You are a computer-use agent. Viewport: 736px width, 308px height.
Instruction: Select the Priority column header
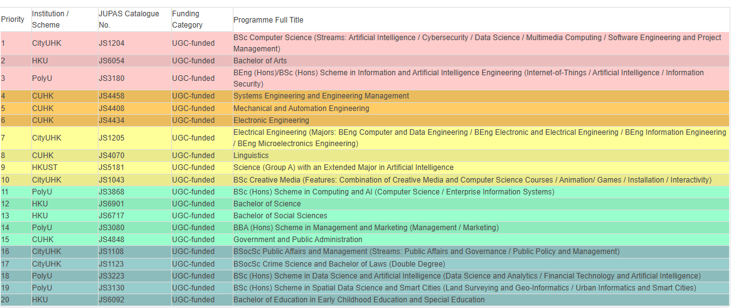pos(13,19)
